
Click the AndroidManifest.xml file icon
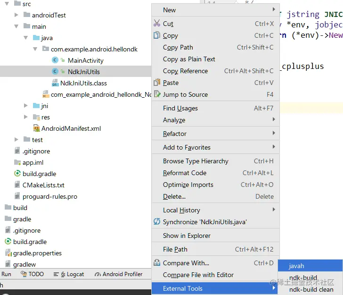pos(36,128)
